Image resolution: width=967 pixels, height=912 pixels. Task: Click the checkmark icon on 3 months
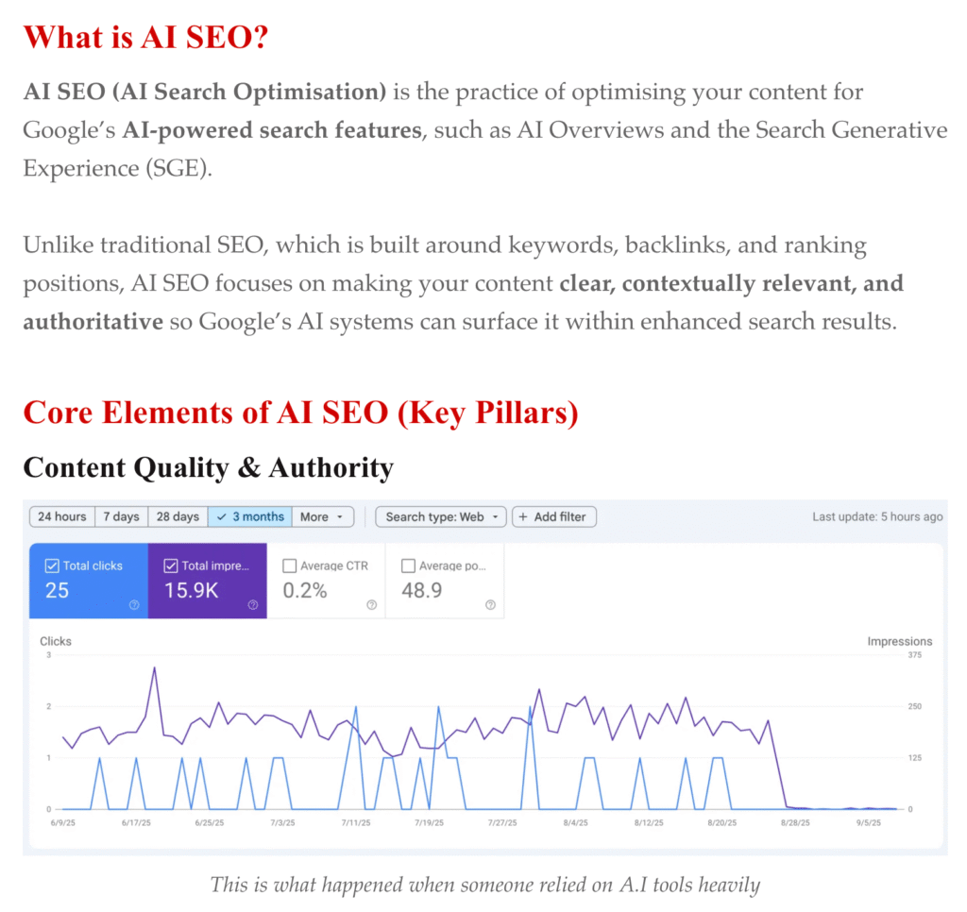(222, 517)
